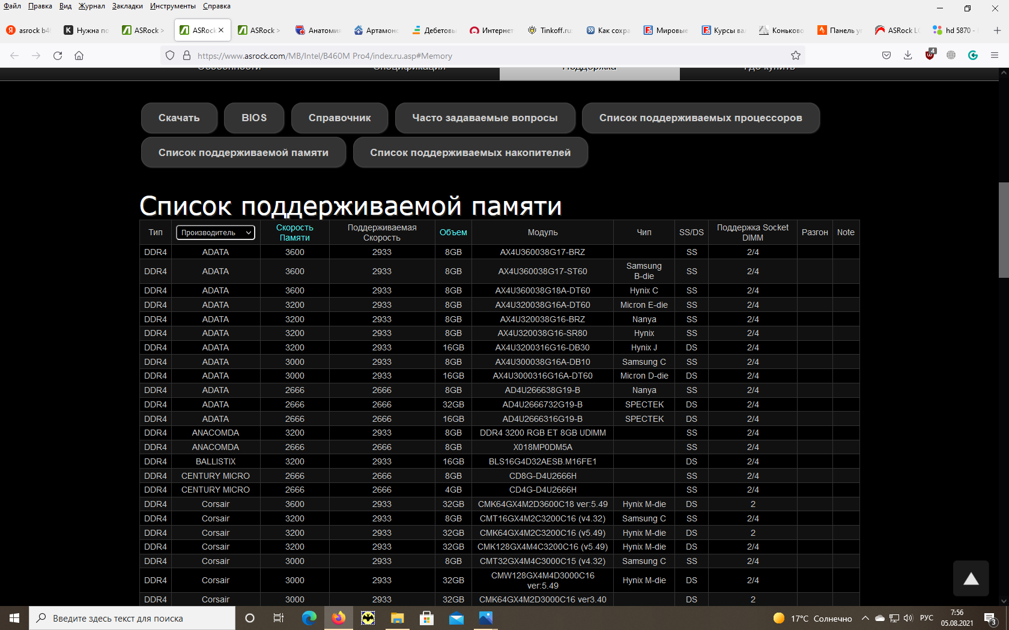Image resolution: width=1009 pixels, height=630 pixels.
Task: Open the Batman-icon app on taskbar
Action: pos(368,618)
